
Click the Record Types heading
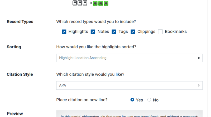20,22
